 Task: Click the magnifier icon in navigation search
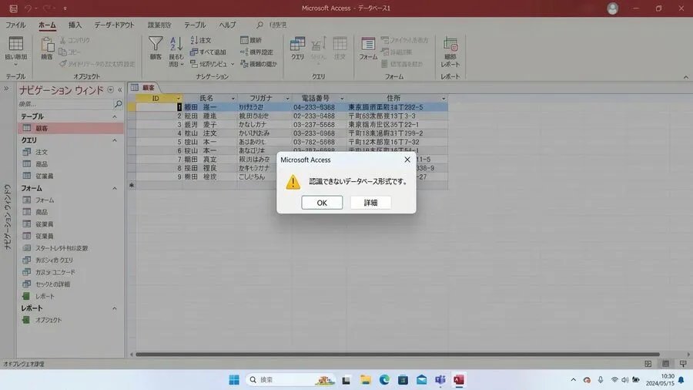coord(118,103)
